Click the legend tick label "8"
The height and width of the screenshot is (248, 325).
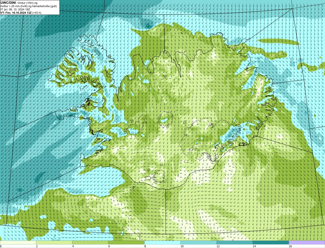(145, 246)
